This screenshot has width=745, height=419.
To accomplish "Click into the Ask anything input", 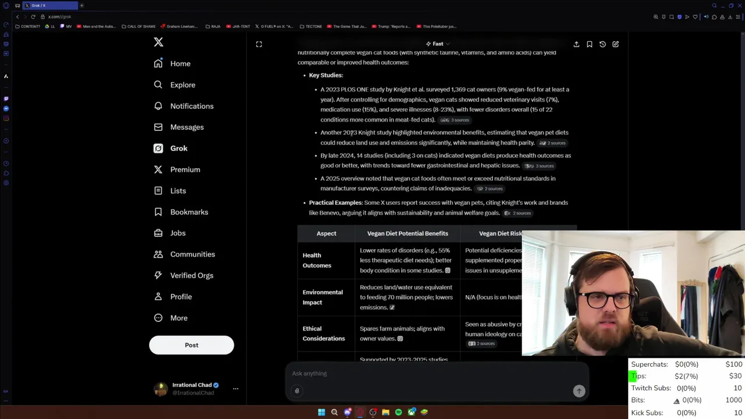I will [437, 374].
